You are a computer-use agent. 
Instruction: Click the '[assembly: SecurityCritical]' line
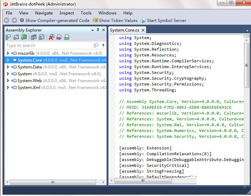(154, 165)
